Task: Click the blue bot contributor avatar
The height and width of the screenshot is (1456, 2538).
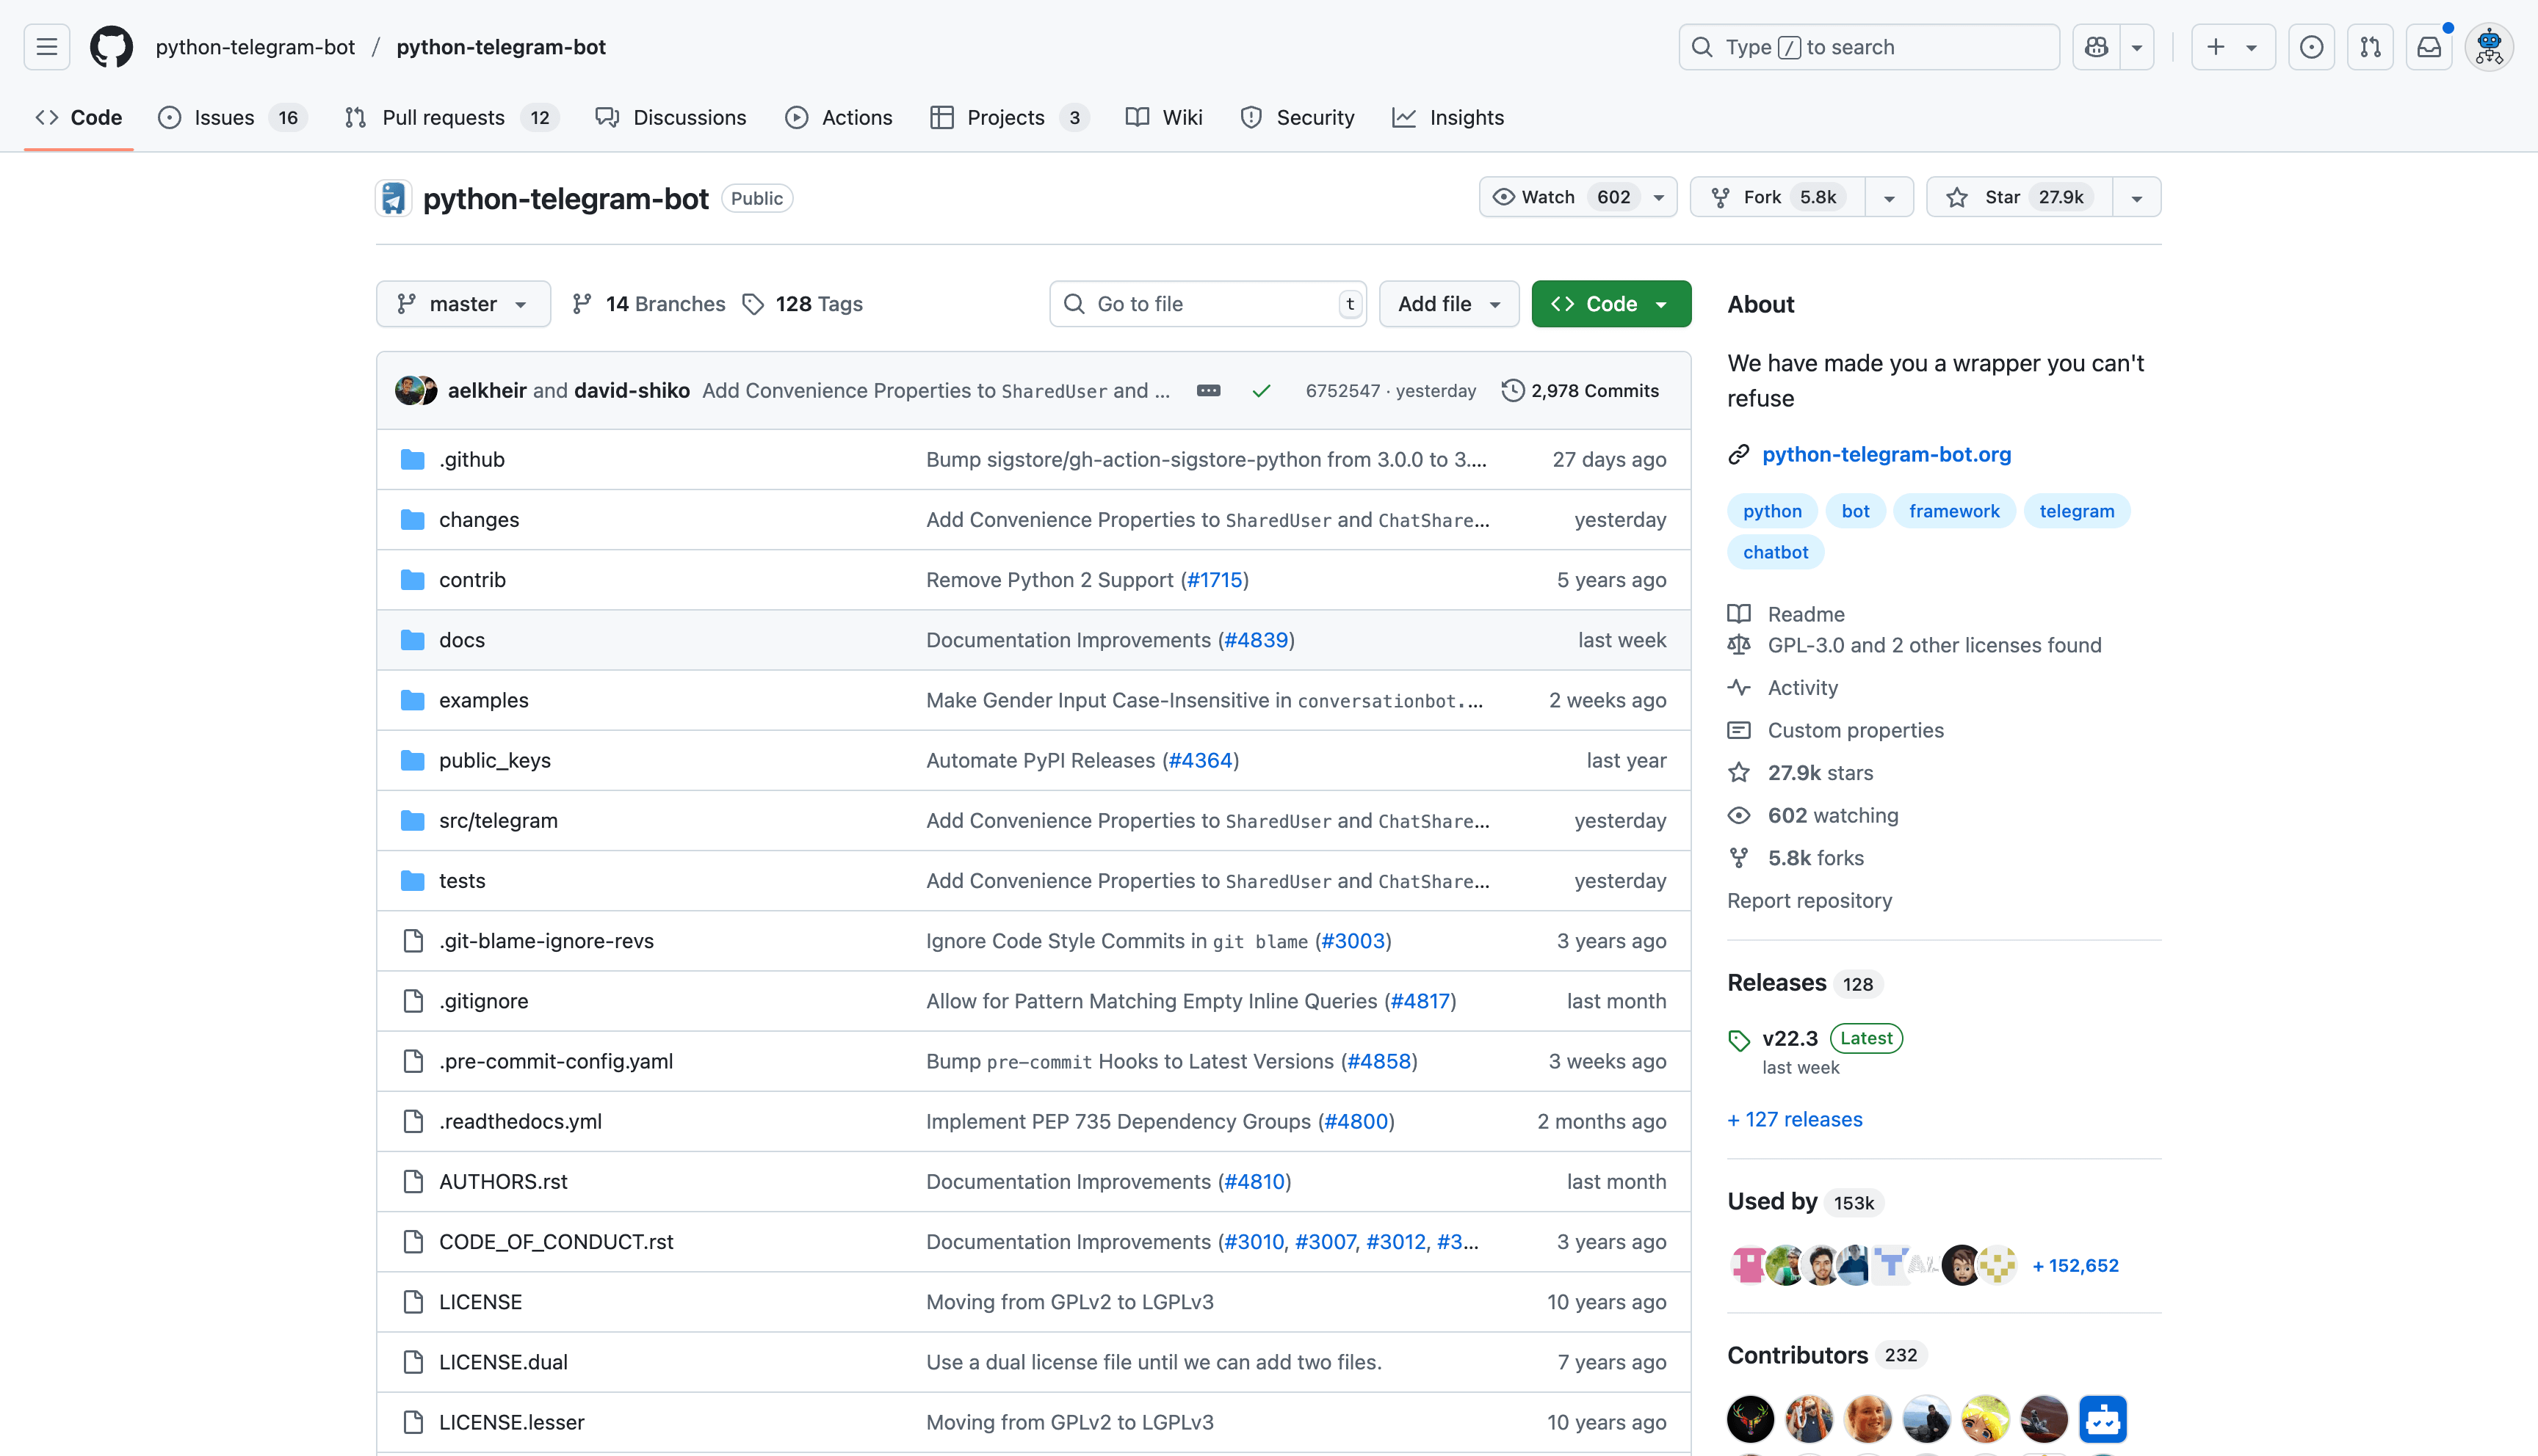Action: pos(2103,1418)
